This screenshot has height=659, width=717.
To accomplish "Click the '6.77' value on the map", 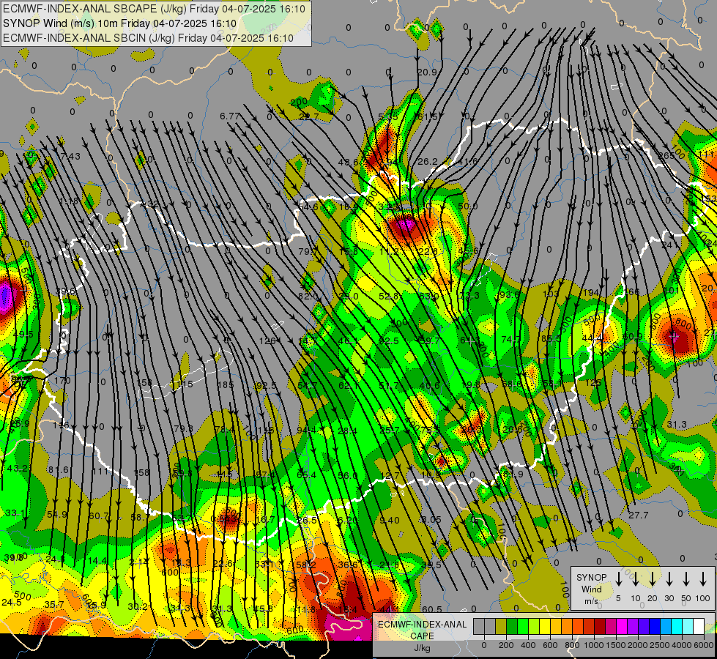I will (229, 116).
